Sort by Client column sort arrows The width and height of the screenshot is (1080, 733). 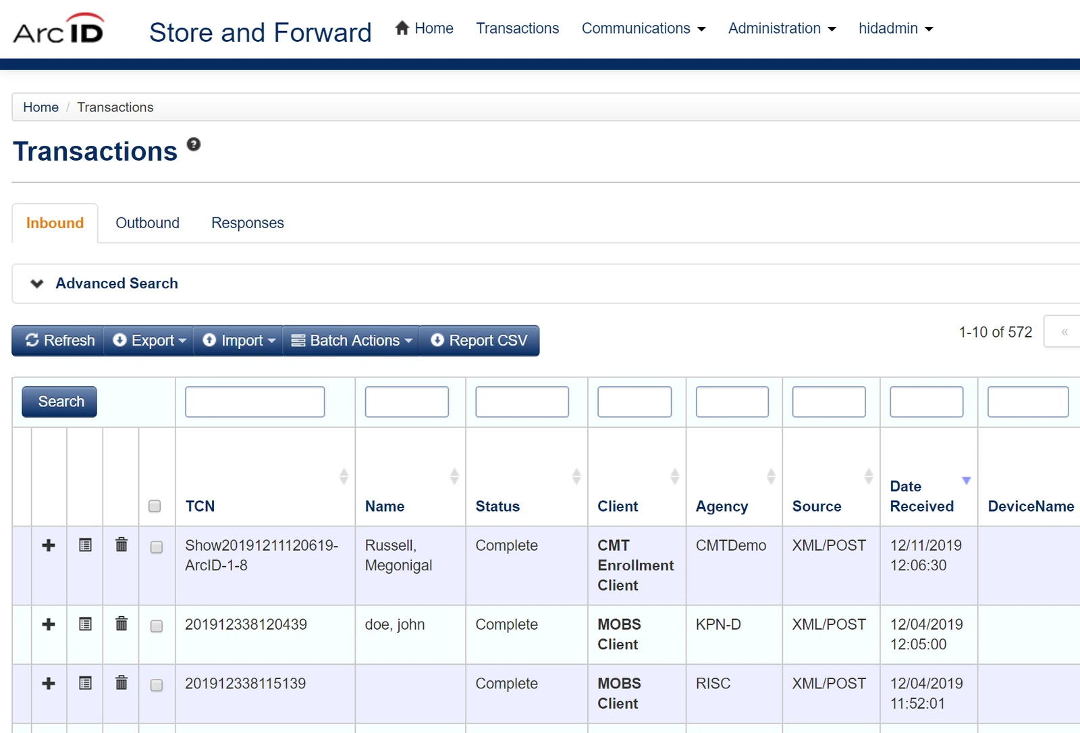click(x=674, y=477)
